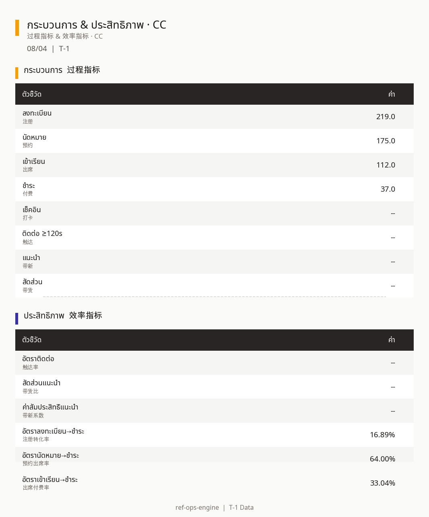Select the สัดส่วน row

[214, 285]
